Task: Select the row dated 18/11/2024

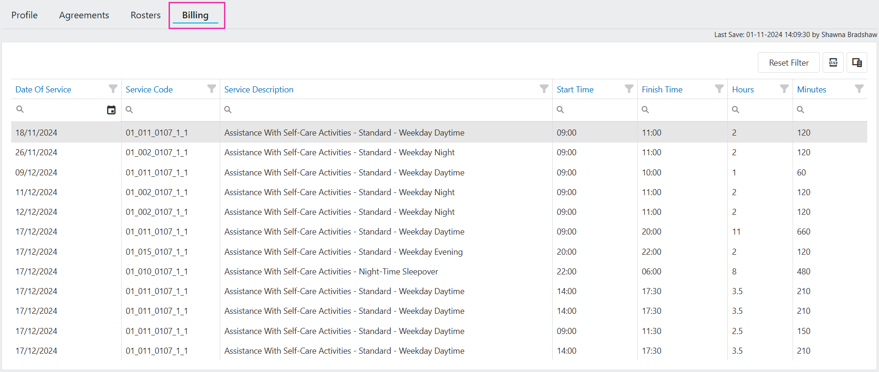Action: pyautogui.click(x=439, y=133)
